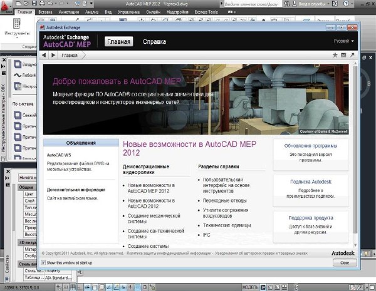Viewport: 376px width, 291px height.
Task: Switch to the Справка tab in Exchange
Action: click(x=154, y=42)
